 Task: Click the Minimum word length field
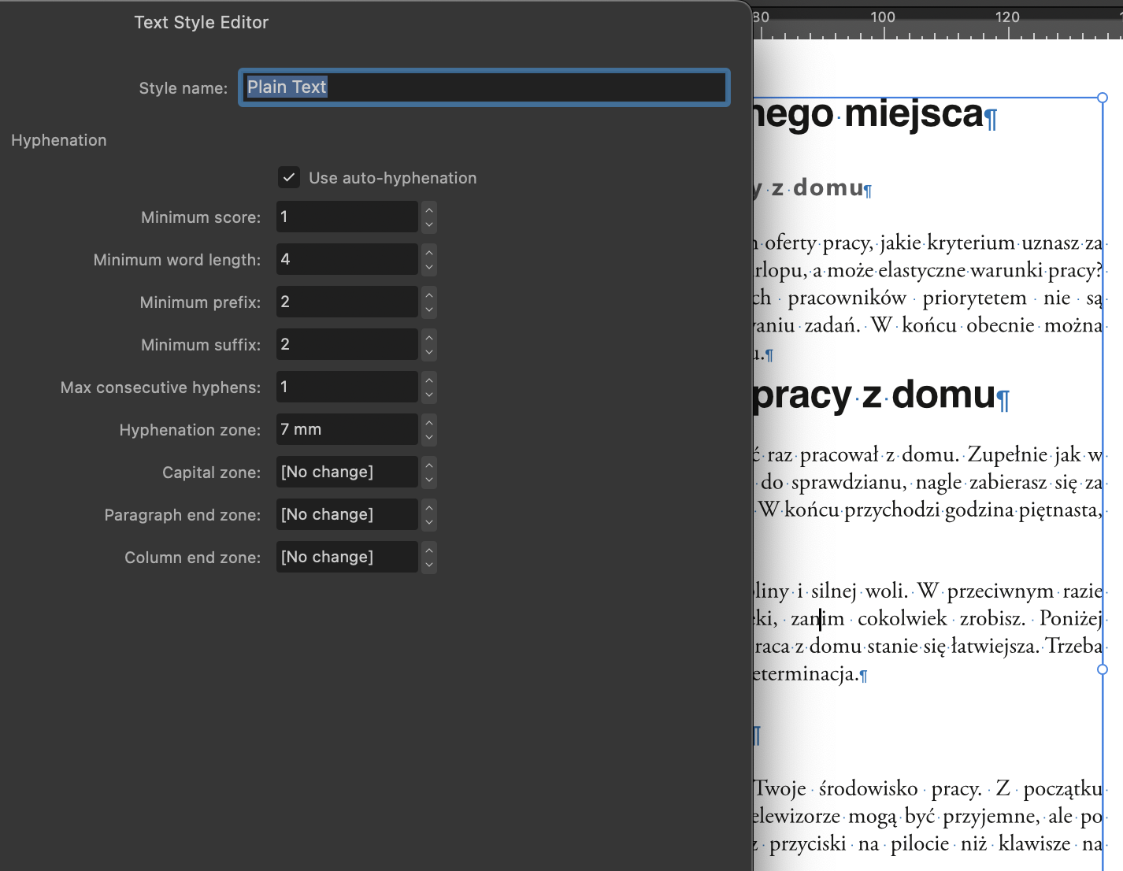tap(347, 259)
